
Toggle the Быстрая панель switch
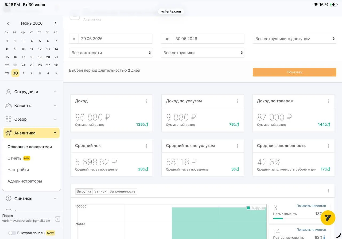click(12, 233)
